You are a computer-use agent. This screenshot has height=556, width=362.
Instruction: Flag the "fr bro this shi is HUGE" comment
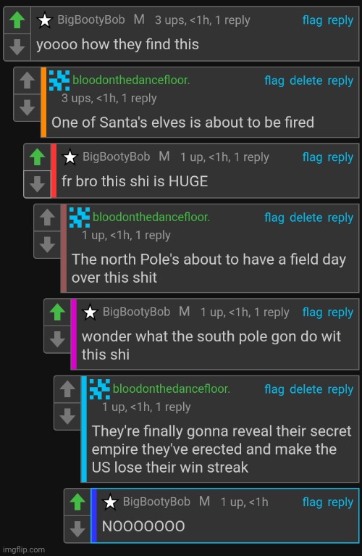click(x=313, y=157)
